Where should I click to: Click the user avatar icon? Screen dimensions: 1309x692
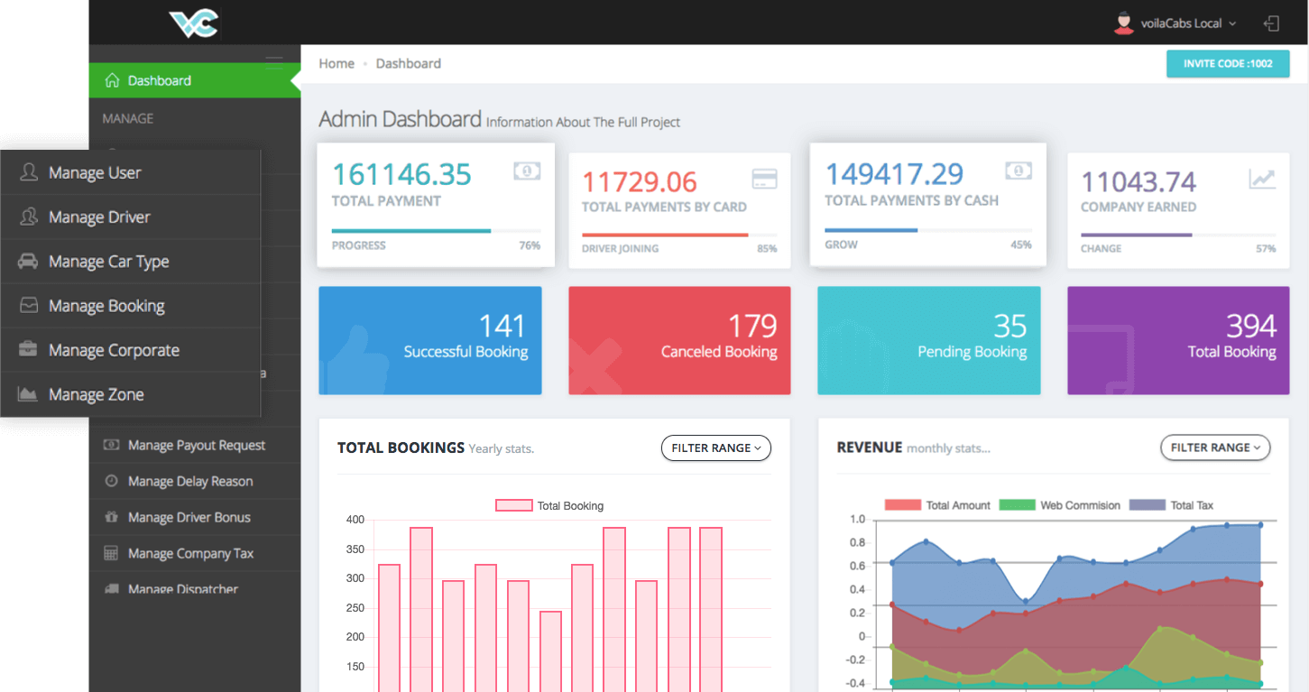1123,23
